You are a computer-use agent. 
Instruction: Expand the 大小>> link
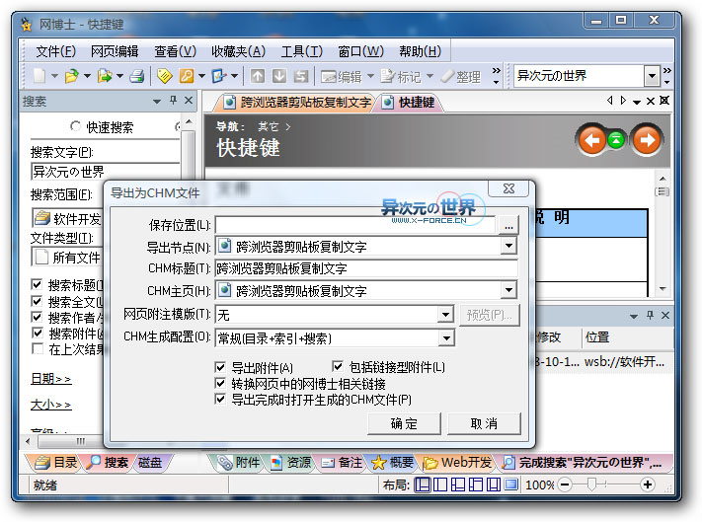[50, 405]
